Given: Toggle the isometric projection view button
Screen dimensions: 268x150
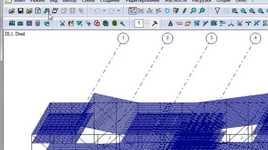Looking at the screenshot, I should (x=133, y=11).
